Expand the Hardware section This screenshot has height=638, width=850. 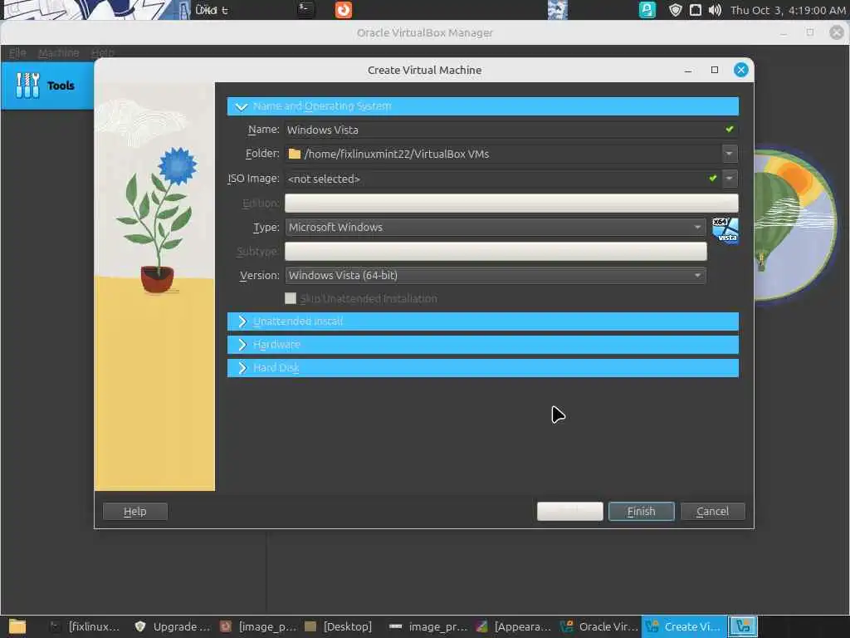[x=482, y=345]
